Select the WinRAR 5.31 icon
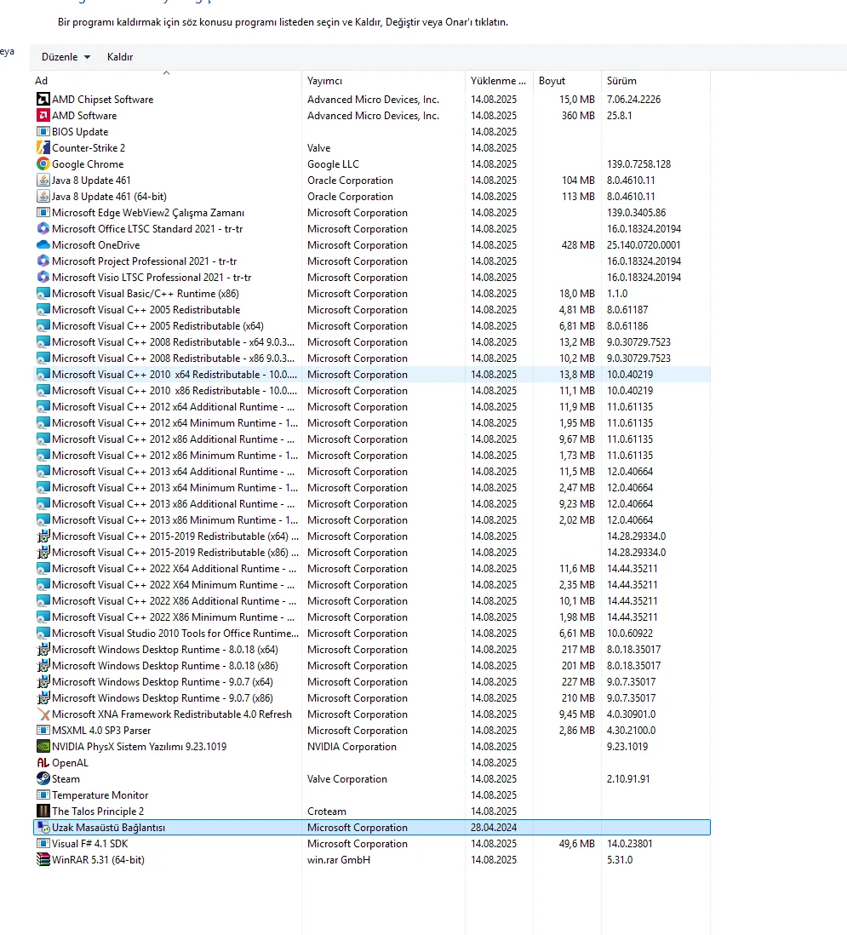Viewport: 847px width, 935px height. [43, 859]
